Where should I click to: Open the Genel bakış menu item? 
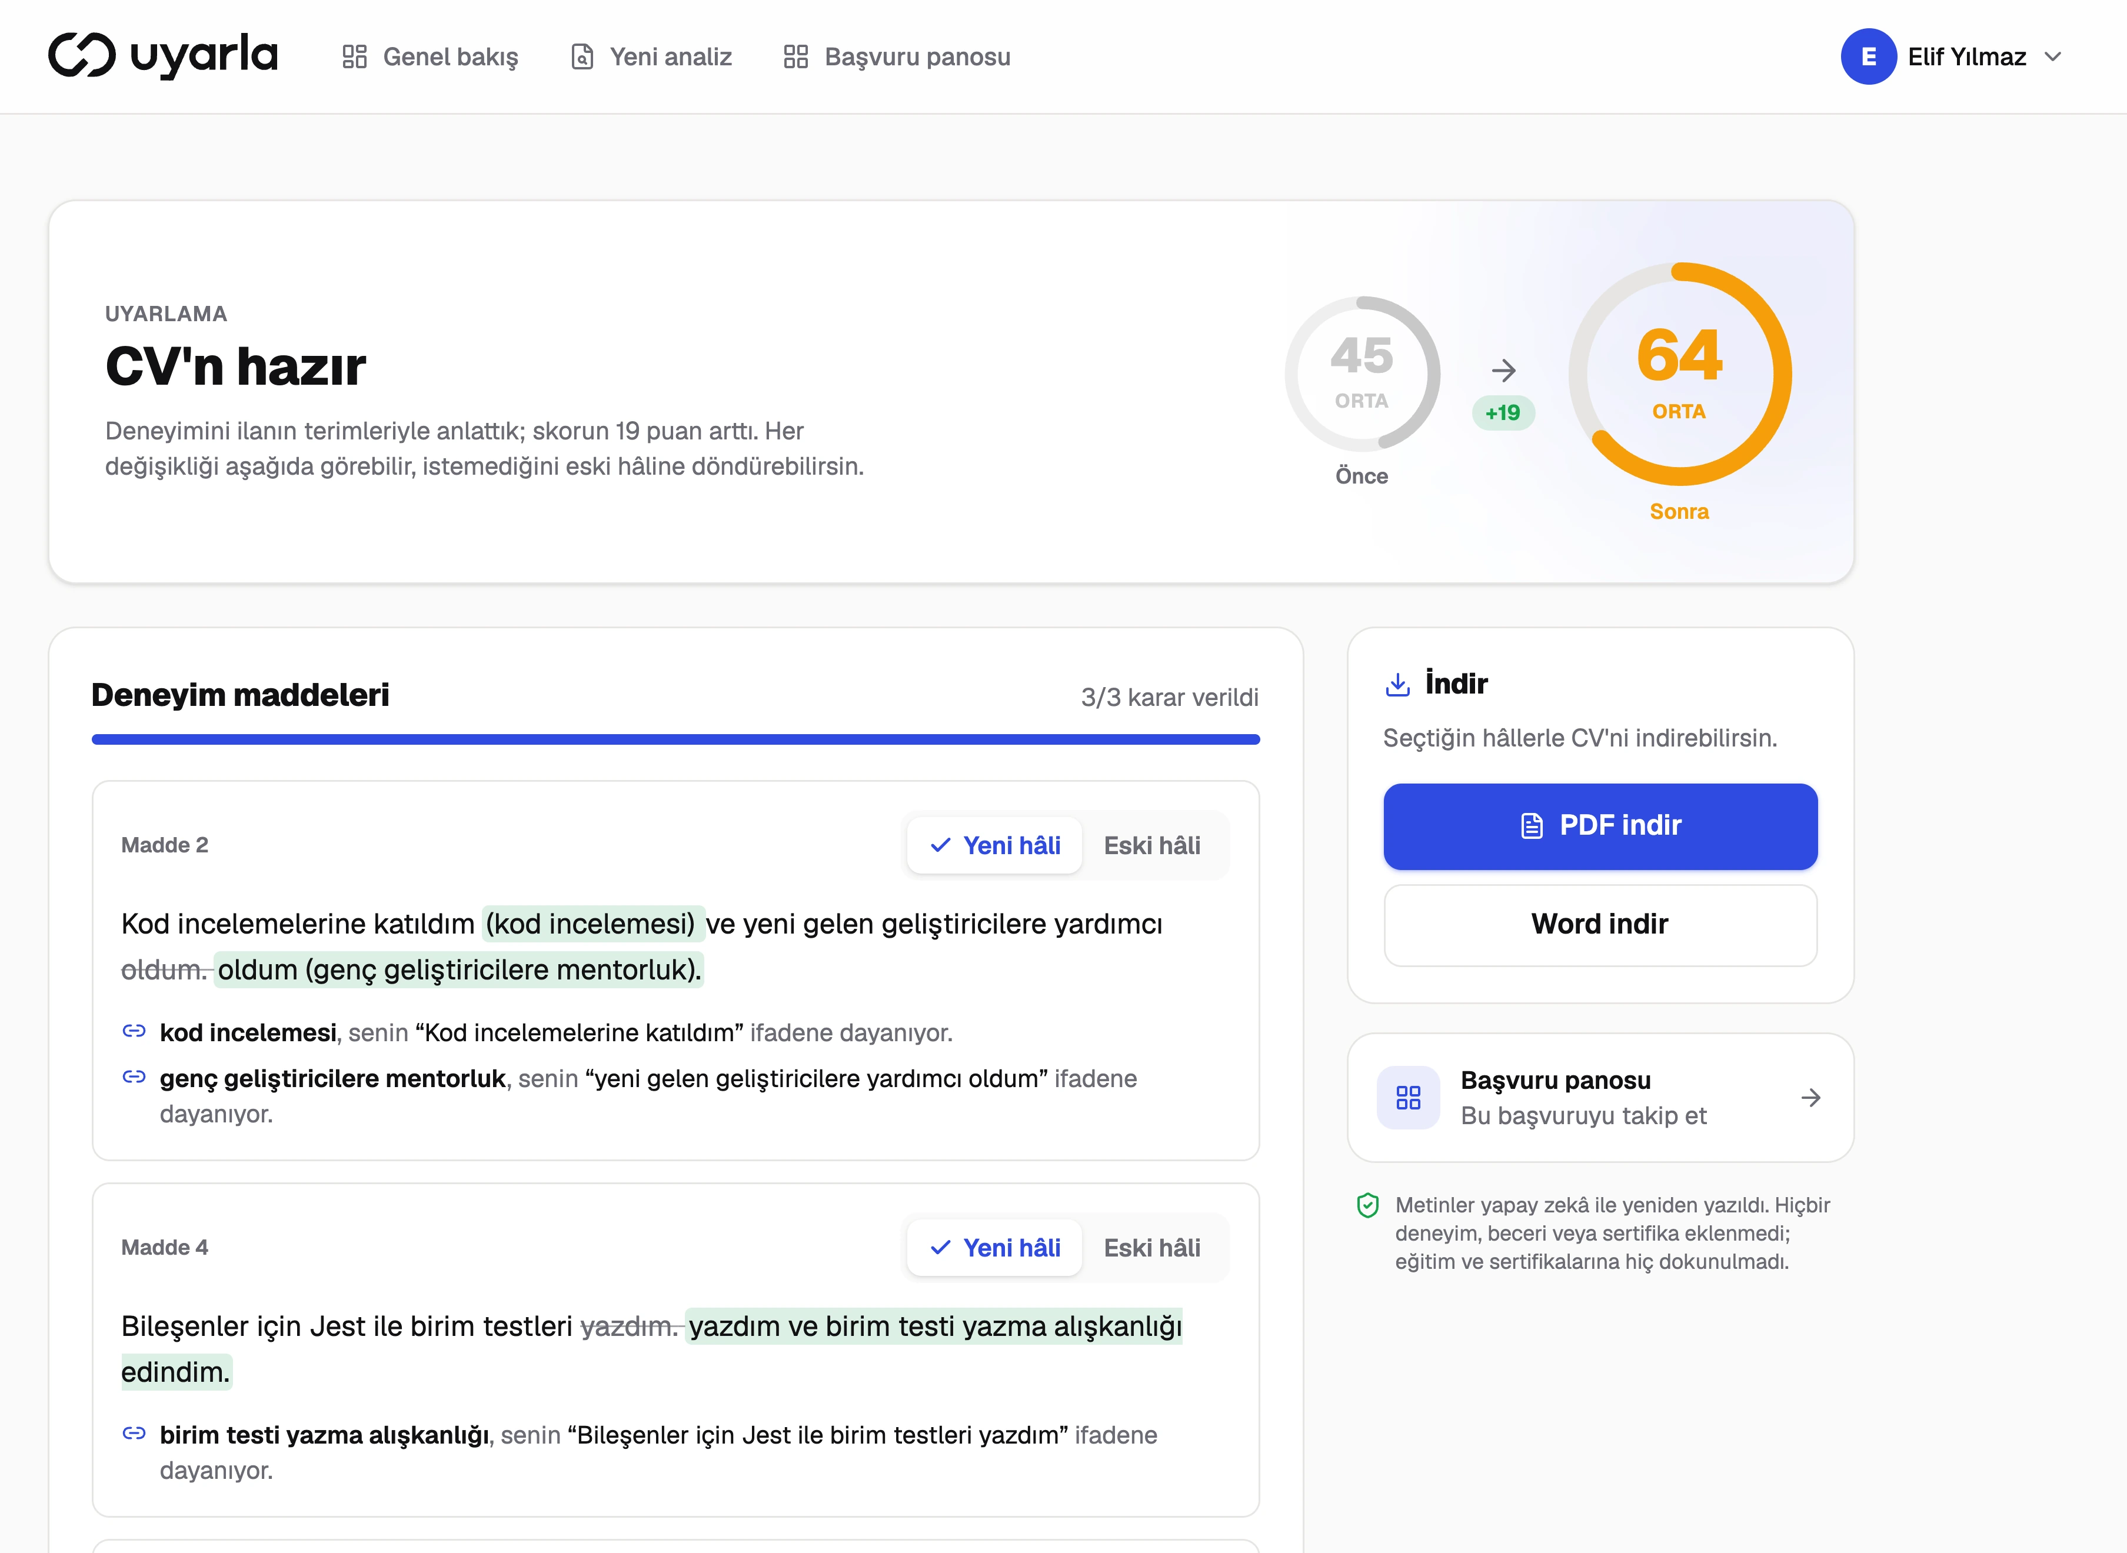coord(431,56)
